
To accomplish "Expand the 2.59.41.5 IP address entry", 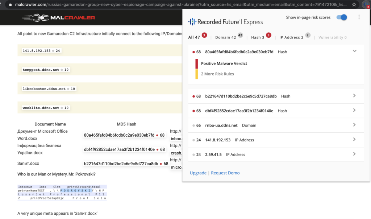I will [x=354, y=154].
